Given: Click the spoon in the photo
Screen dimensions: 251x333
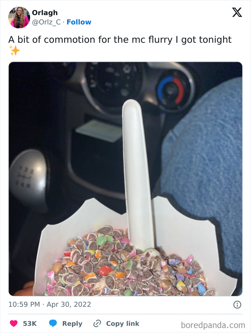Looking at the screenshot, I should 138,174.
